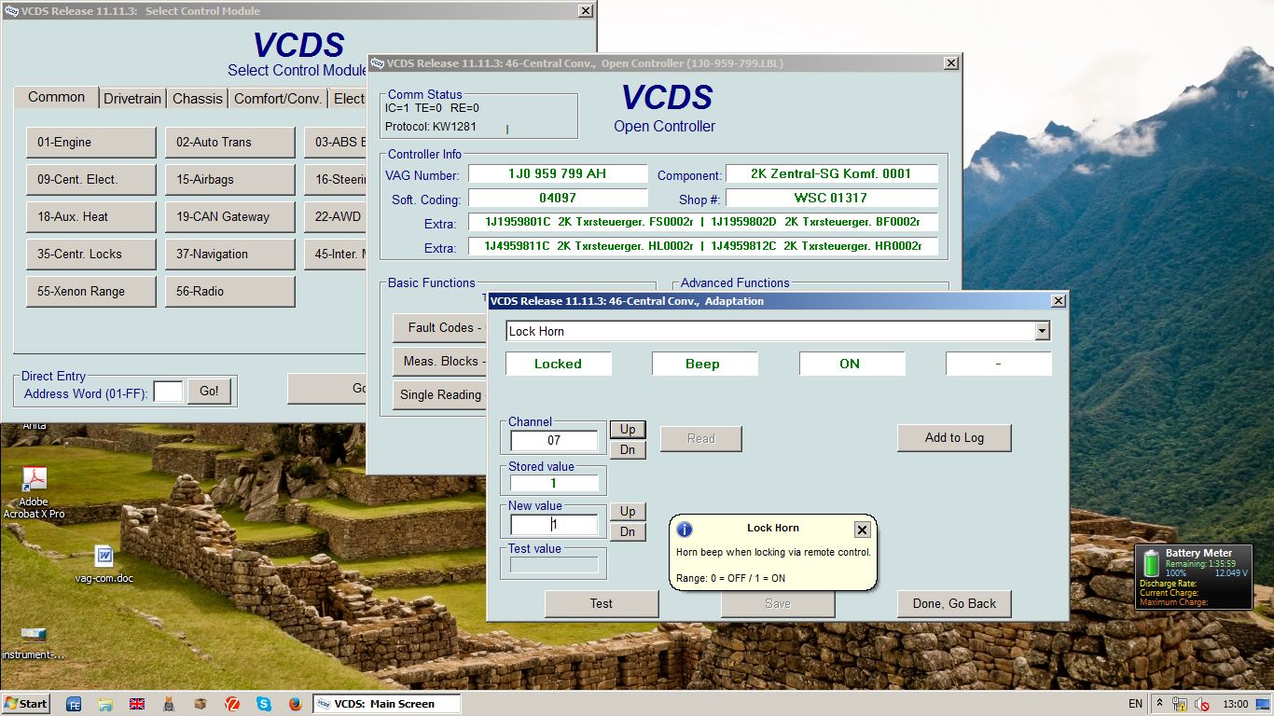Viewport: 1274px width, 716px height.
Task: Open the Adobe Acrobat X Pro desktop icon
Action: (35, 480)
